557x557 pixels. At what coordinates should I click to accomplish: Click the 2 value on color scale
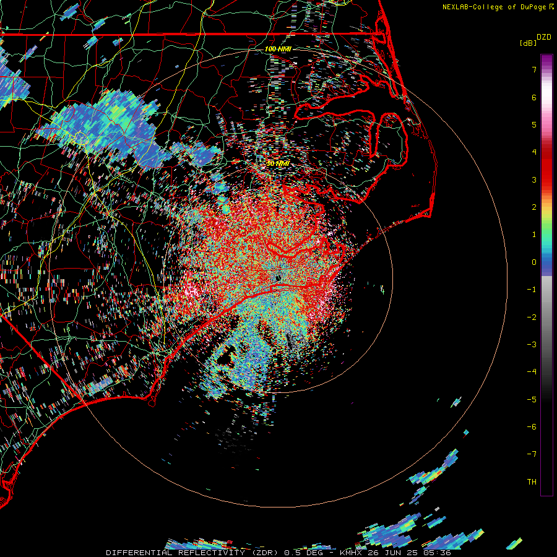pos(534,207)
